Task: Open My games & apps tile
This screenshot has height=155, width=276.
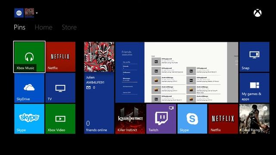Action: [x=254, y=88]
